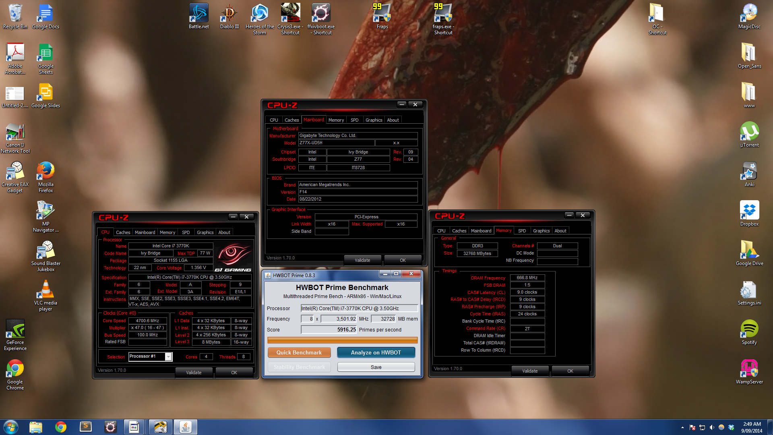
Task: Click the motherboard model Z77X-UD5H field
Action: (336, 143)
